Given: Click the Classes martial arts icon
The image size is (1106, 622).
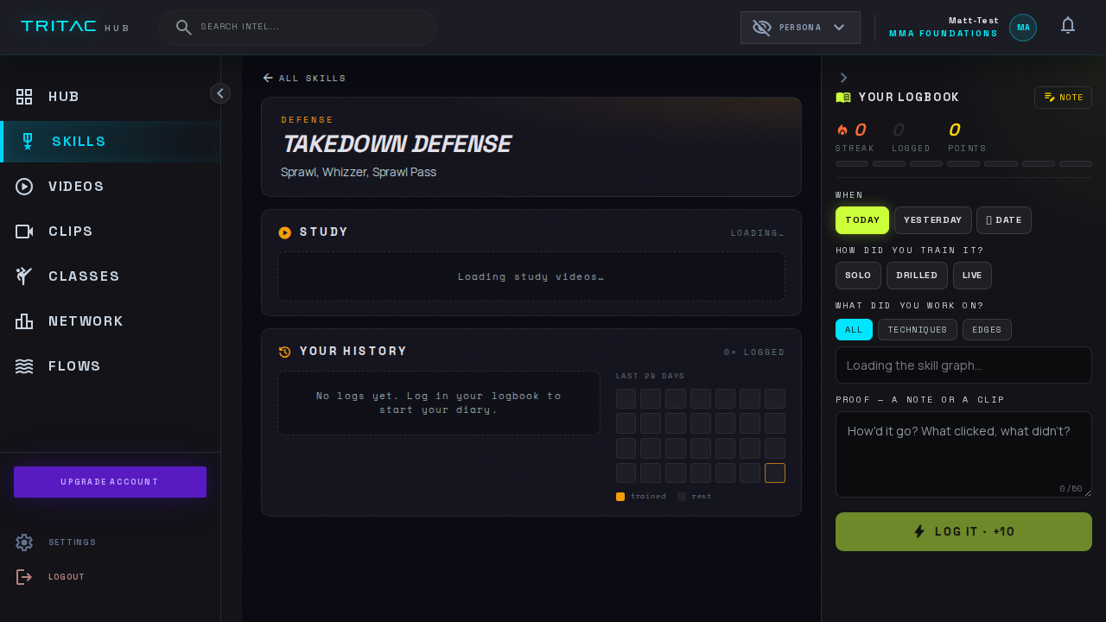Looking at the screenshot, I should click(x=24, y=276).
